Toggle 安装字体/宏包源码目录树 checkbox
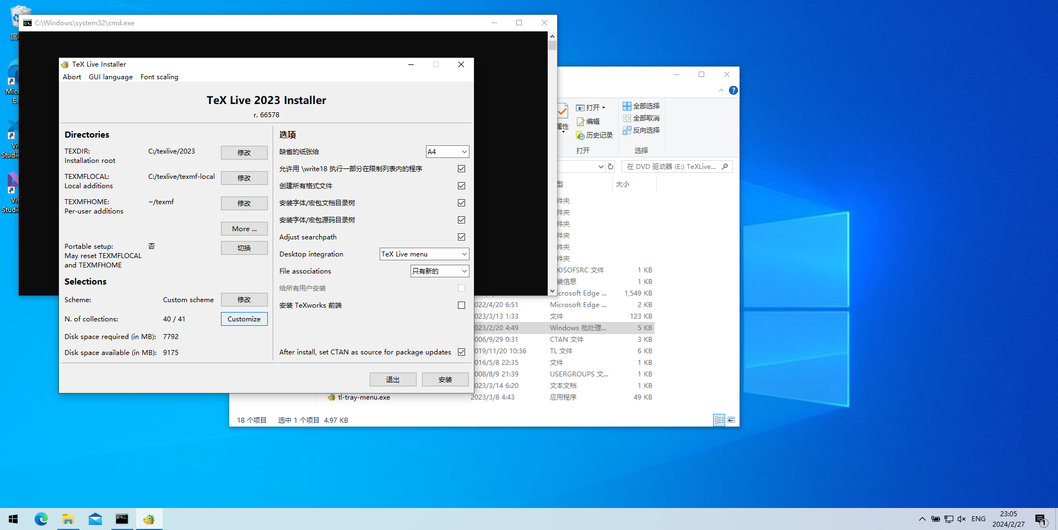This screenshot has height=530, width=1058. (x=461, y=220)
